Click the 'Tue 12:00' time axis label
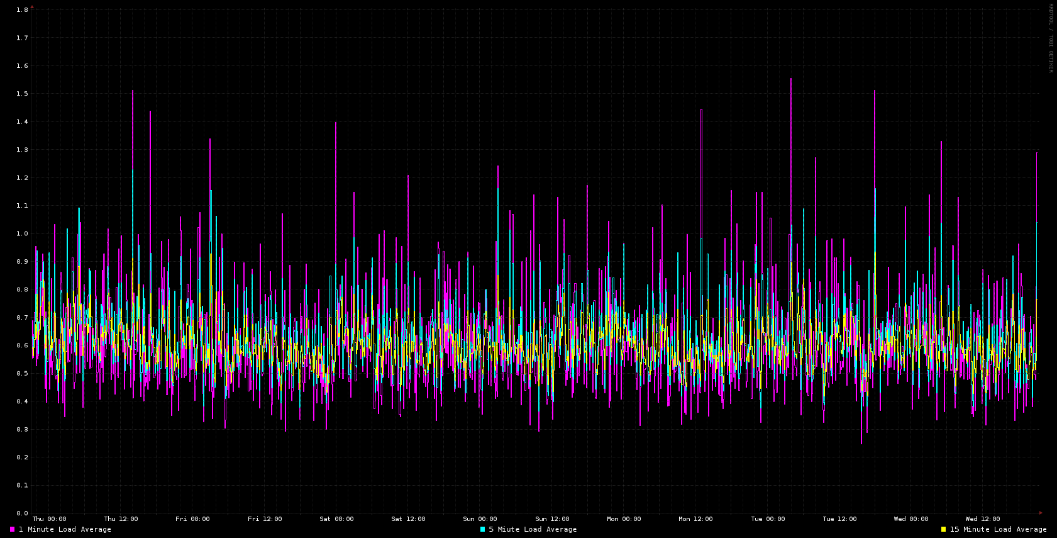 tap(839, 519)
